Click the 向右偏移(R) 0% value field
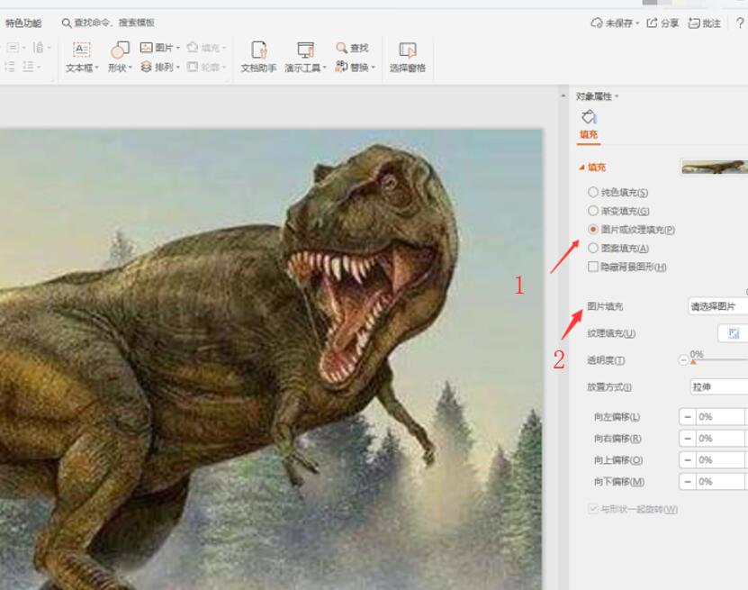The image size is (748, 590). pos(720,438)
